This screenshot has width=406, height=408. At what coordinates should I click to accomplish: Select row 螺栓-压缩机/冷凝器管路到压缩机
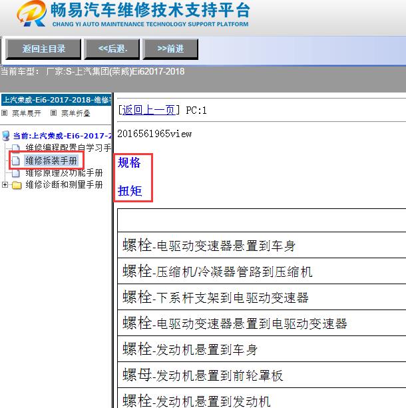(262, 271)
